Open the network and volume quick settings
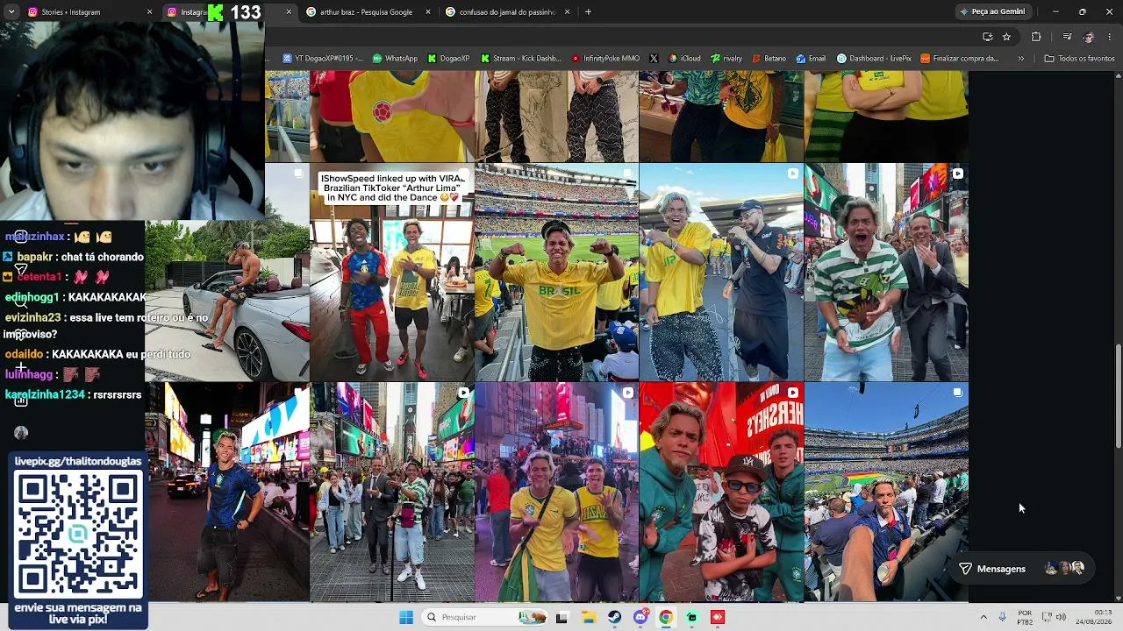Viewport: 1123px width, 631px height. tap(1054, 617)
